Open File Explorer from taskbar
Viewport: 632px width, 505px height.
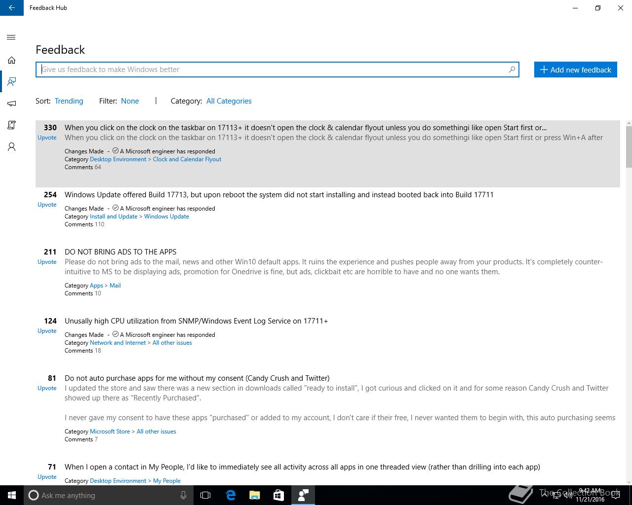click(x=255, y=495)
